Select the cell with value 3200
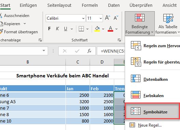The height and width of the screenshot is (130, 180). [x=78, y=101]
